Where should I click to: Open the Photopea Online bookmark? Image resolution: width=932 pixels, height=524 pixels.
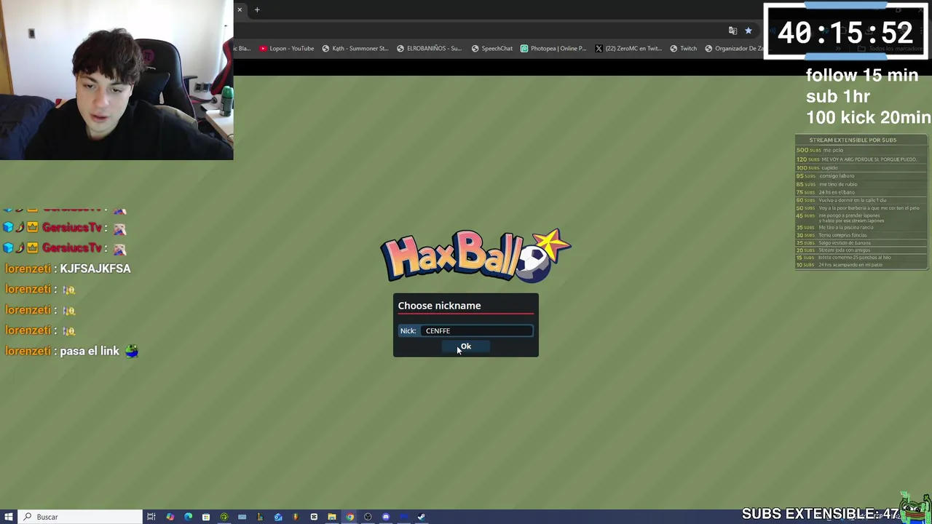(553, 48)
